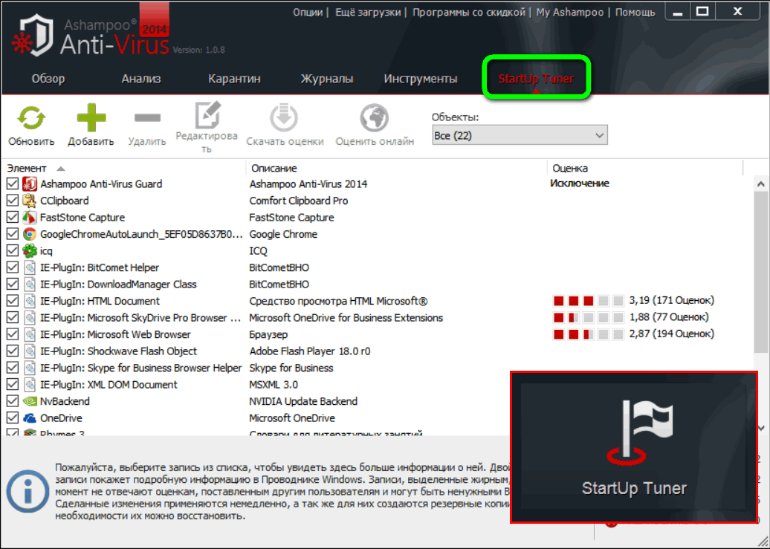
Task: Toggle IE-PlugIn: Skype for Business checkbox
Action: click(13, 368)
